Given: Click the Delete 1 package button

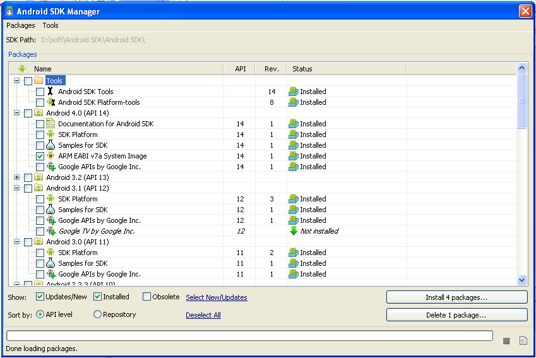Looking at the screenshot, I should (456, 315).
